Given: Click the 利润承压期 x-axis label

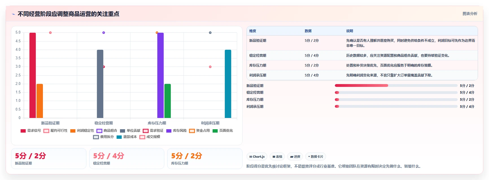Looking at the screenshot, I should 210,123.
